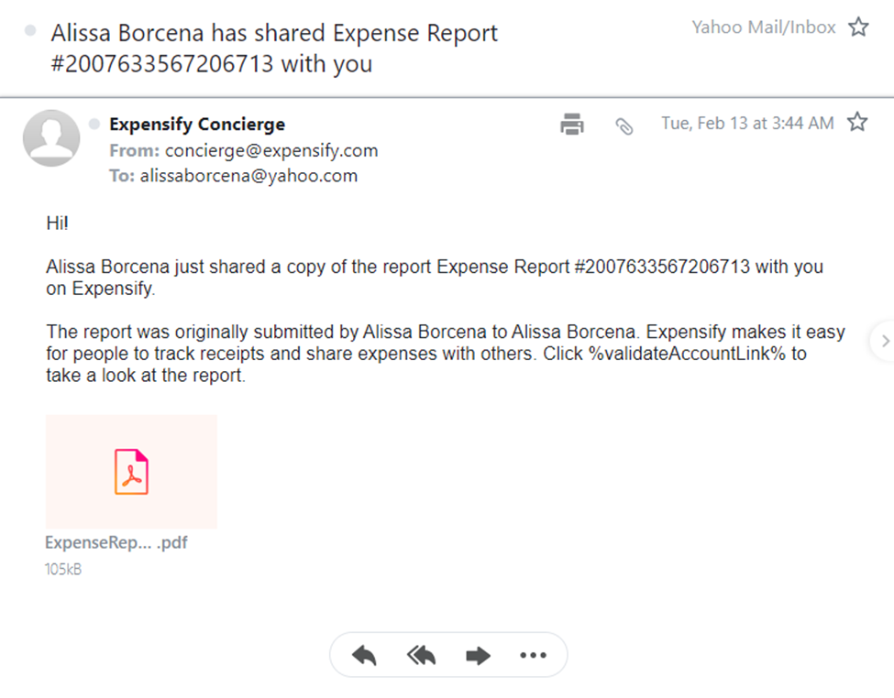Star the conversation next to Yahoo Mail/Inbox
The width and height of the screenshot is (894, 698).
coord(858,27)
